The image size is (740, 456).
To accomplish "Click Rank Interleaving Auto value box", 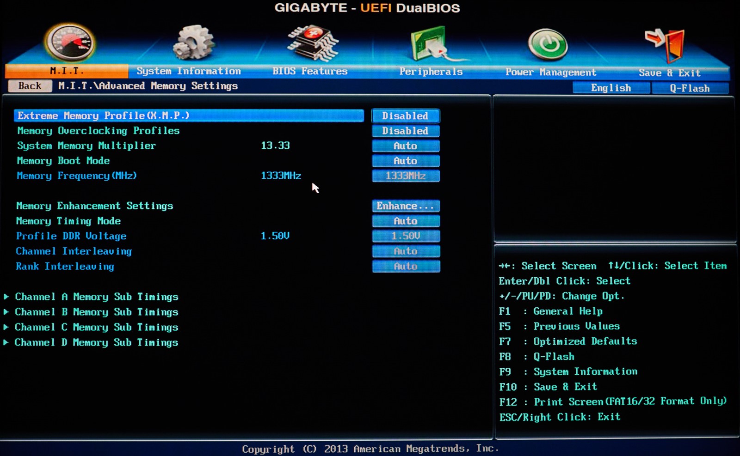I will 406,267.
